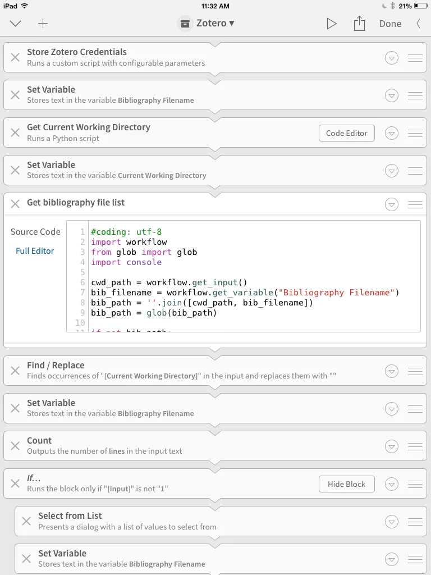Tap the 11:32 AM clock in the status bar
The width and height of the screenshot is (431, 575).
215,6
